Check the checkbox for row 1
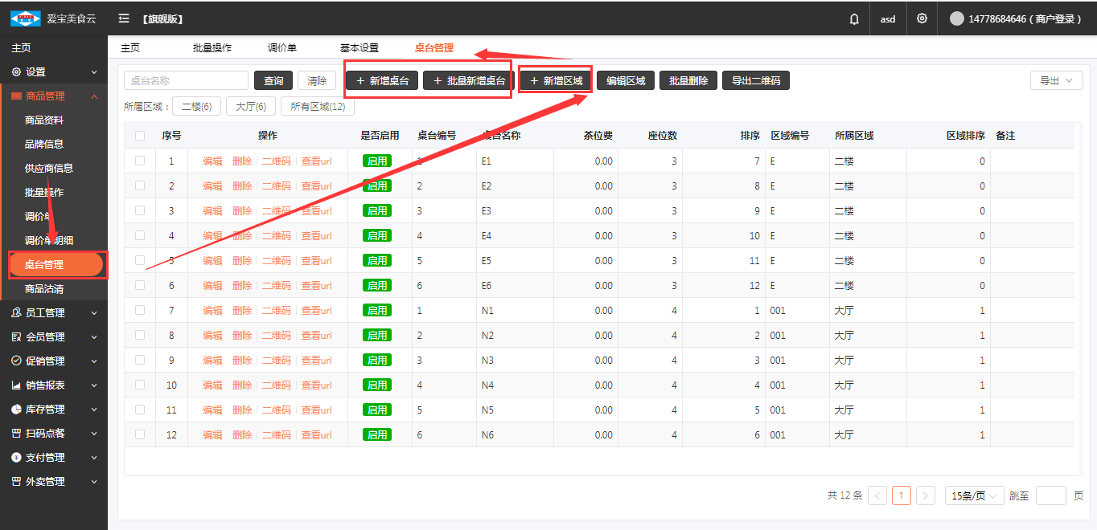This screenshot has width=1097, height=530. click(140, 161)
